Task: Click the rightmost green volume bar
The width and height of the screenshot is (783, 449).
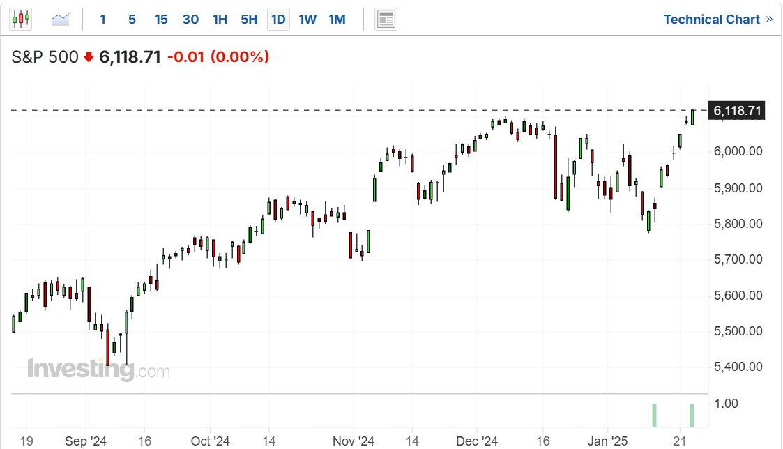Action: tap(692, 416)
